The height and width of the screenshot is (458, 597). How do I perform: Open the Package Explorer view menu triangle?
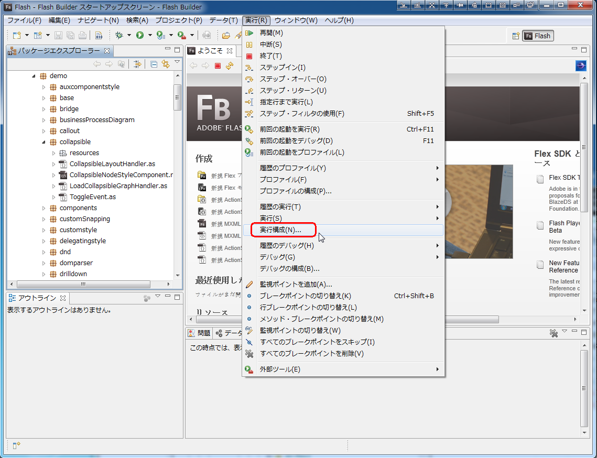coord(177,62)
